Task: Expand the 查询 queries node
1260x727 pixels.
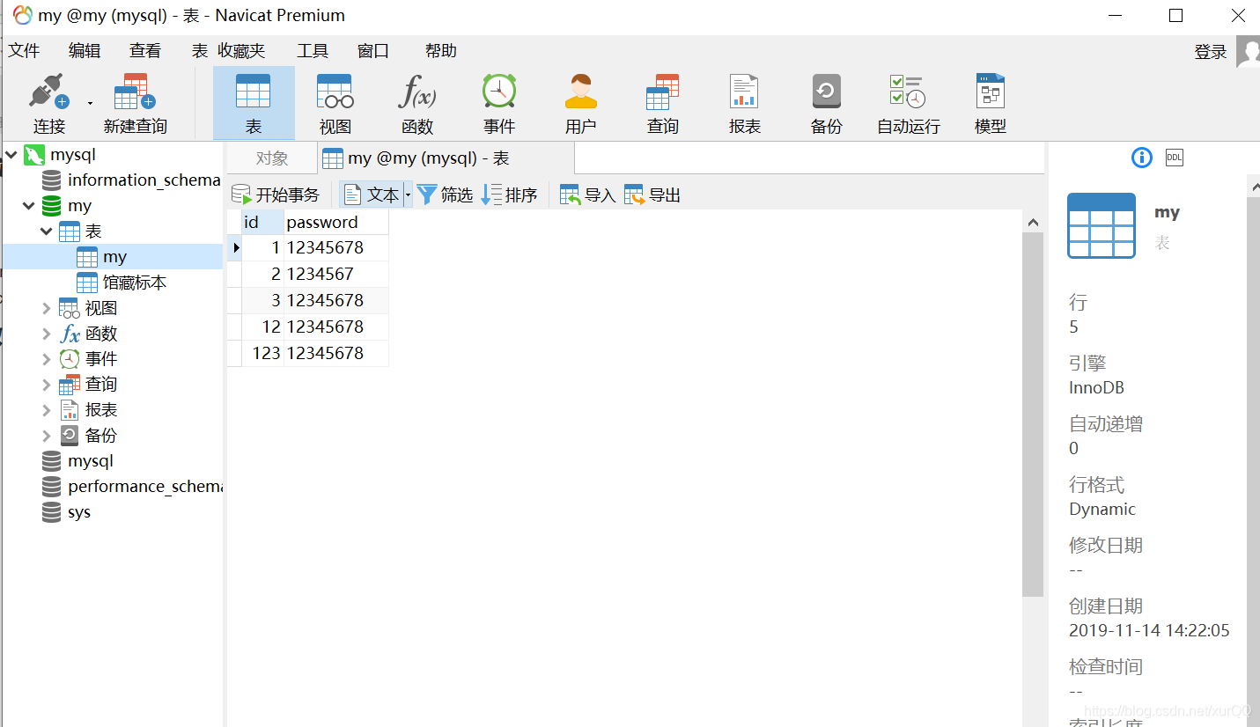Action: point(47,385)
